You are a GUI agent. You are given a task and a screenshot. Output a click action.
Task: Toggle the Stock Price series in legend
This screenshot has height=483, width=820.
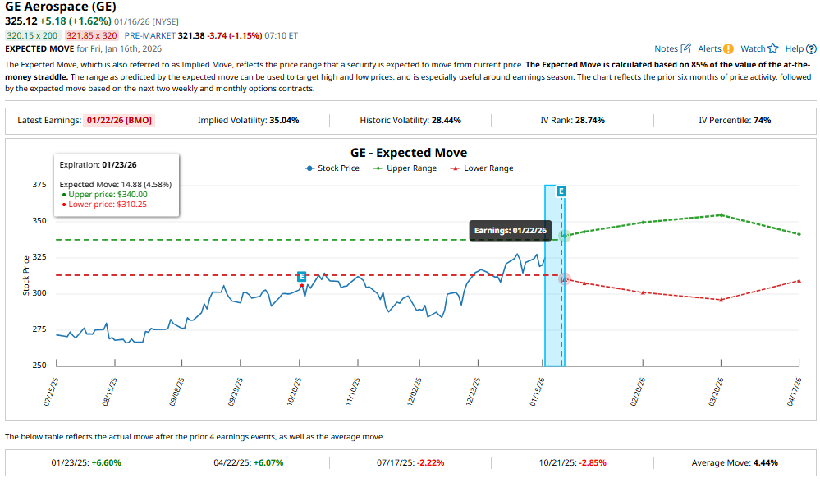(x=332, y=168)
